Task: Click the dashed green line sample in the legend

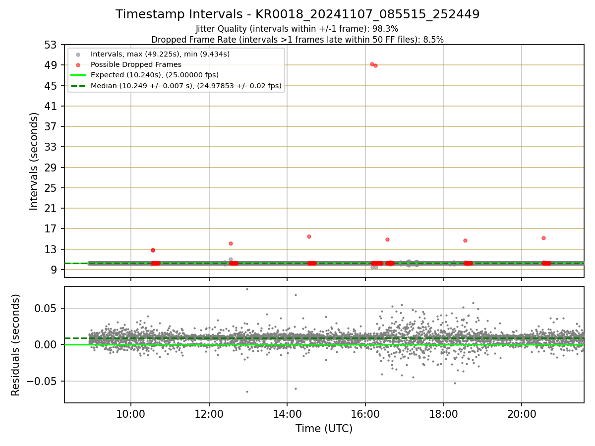Action: 78,86
